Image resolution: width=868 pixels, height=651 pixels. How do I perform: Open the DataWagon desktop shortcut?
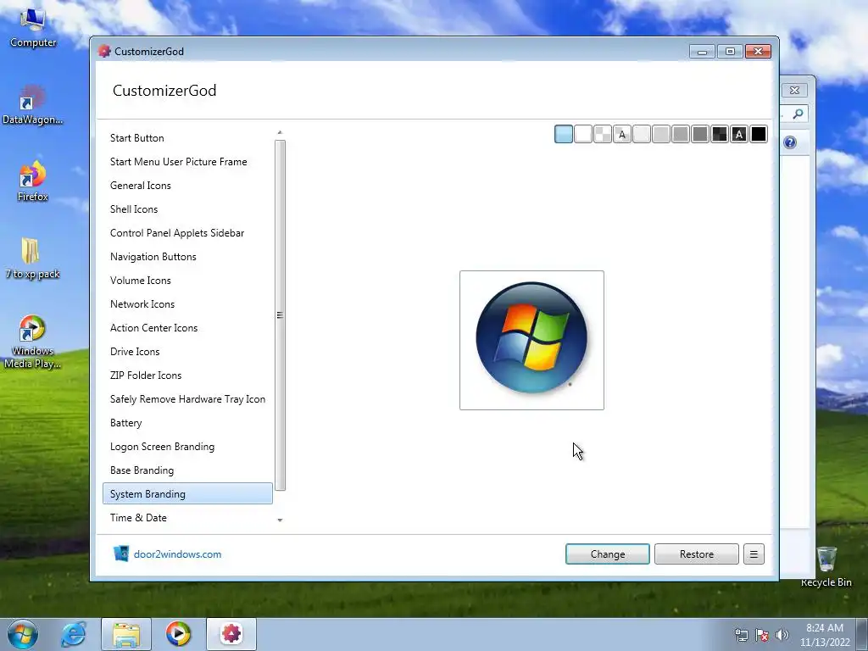33,105
